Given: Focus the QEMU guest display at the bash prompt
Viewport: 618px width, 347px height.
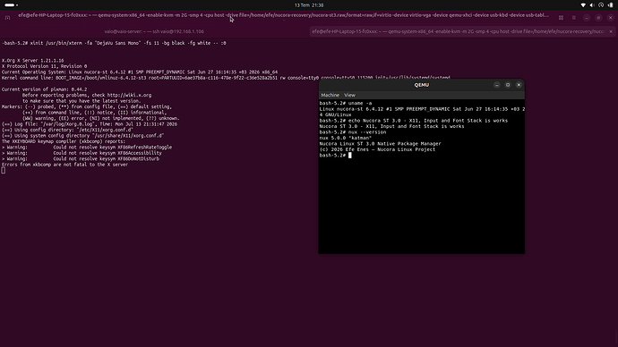Looking at the screenshot, I should pos(421,177).
